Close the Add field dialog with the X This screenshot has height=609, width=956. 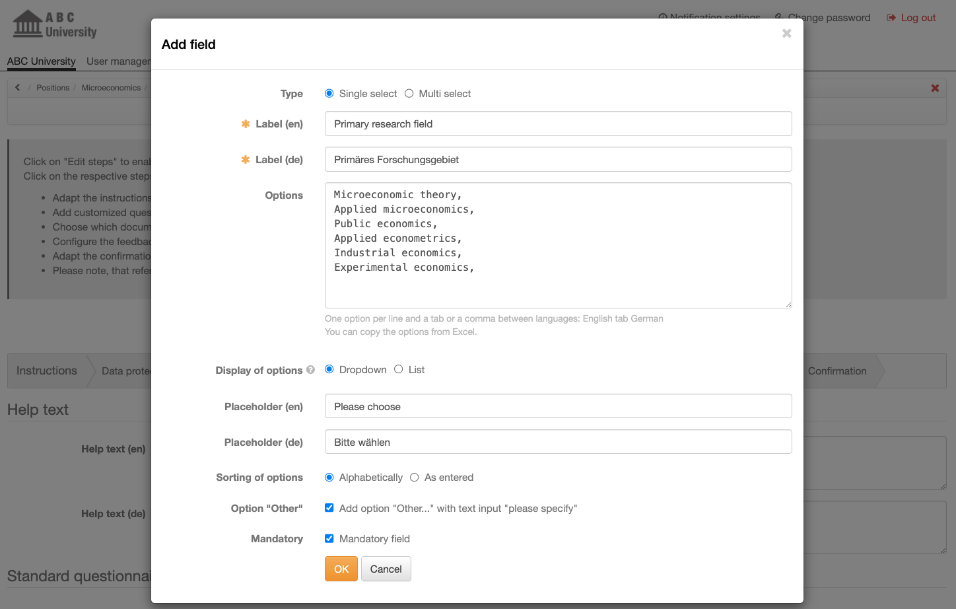(x=786, y=33)
